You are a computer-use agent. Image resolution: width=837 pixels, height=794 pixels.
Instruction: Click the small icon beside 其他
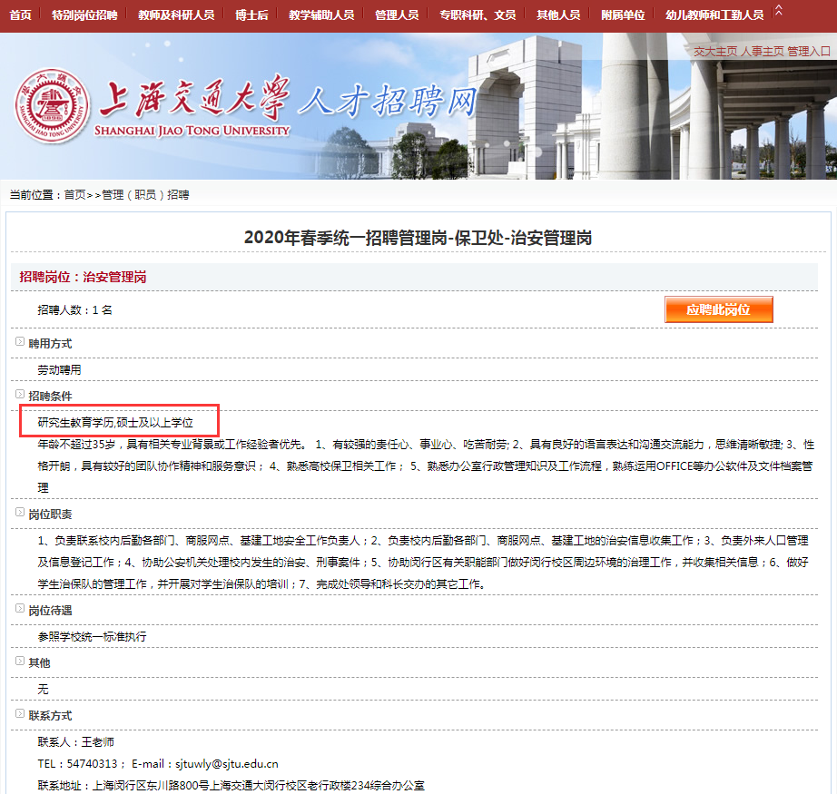pyautogui.click(x=20, y=662)
